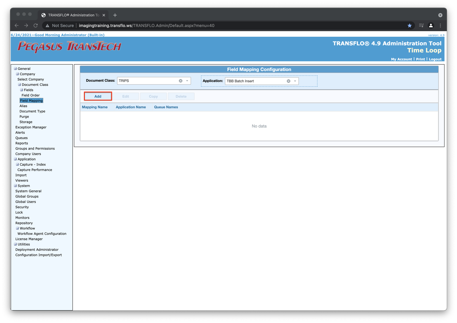Open the Application dropdown arrow

(x=295, y=81)
